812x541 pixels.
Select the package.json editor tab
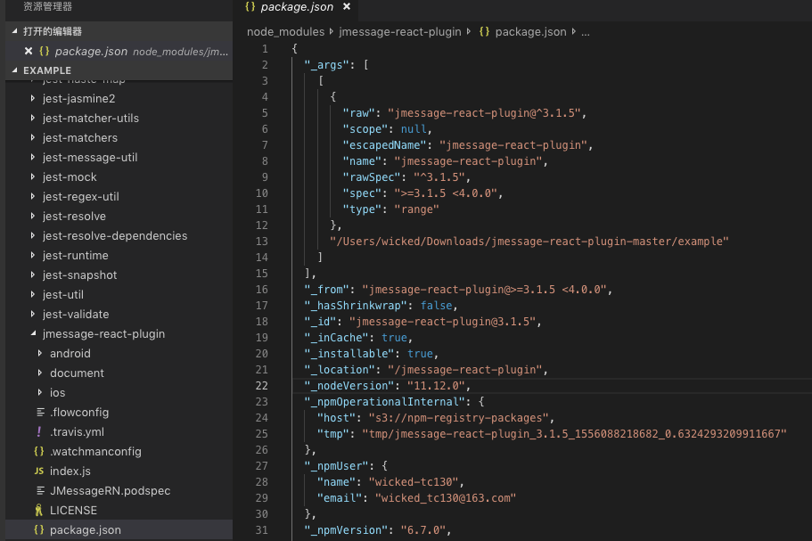pos(297,7)
